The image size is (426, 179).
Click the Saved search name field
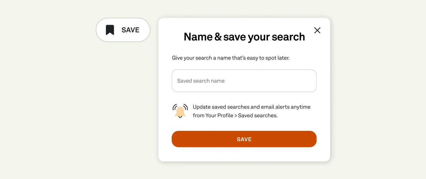coord(244,81)
